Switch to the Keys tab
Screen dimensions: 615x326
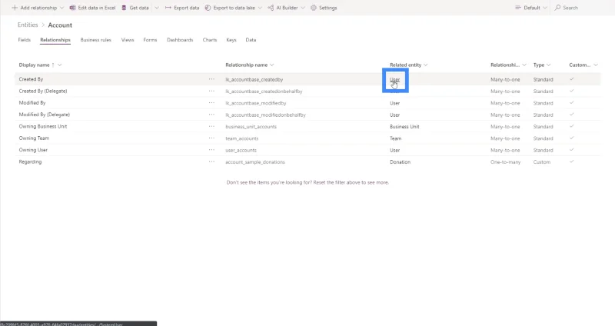pyautogui.click(x=231, y=40)
